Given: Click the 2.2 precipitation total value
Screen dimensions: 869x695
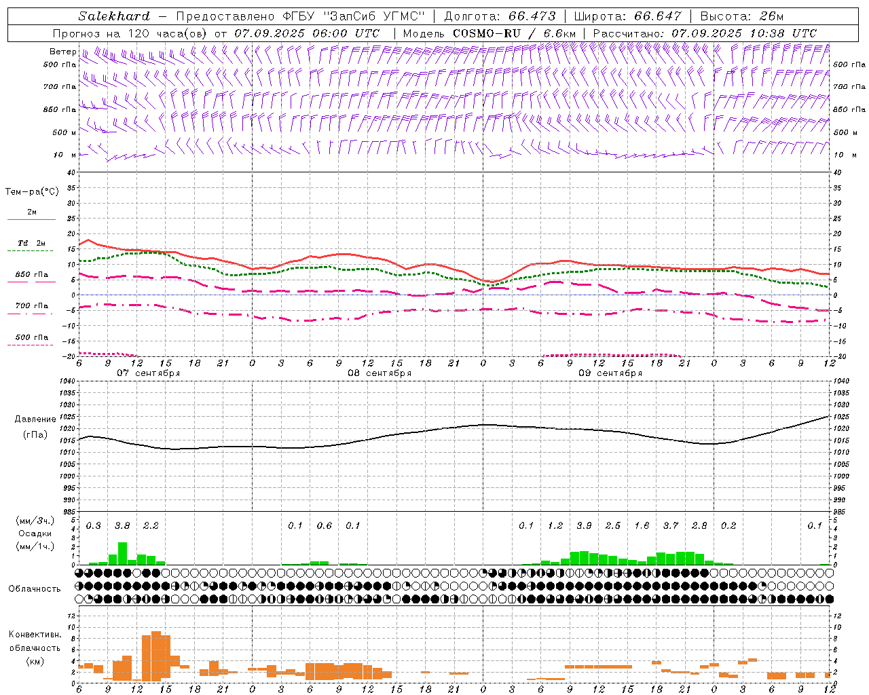Looking at the screenshot, I should click(151, 525).
